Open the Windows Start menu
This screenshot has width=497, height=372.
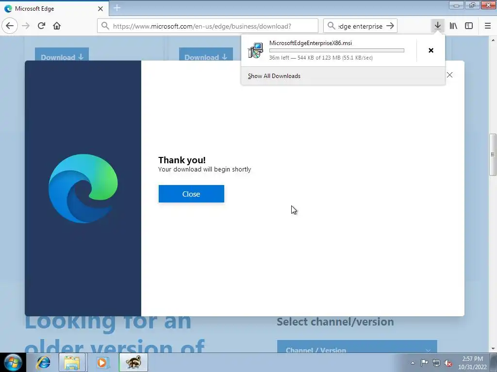pyautogui.click(x=13, y=362)
